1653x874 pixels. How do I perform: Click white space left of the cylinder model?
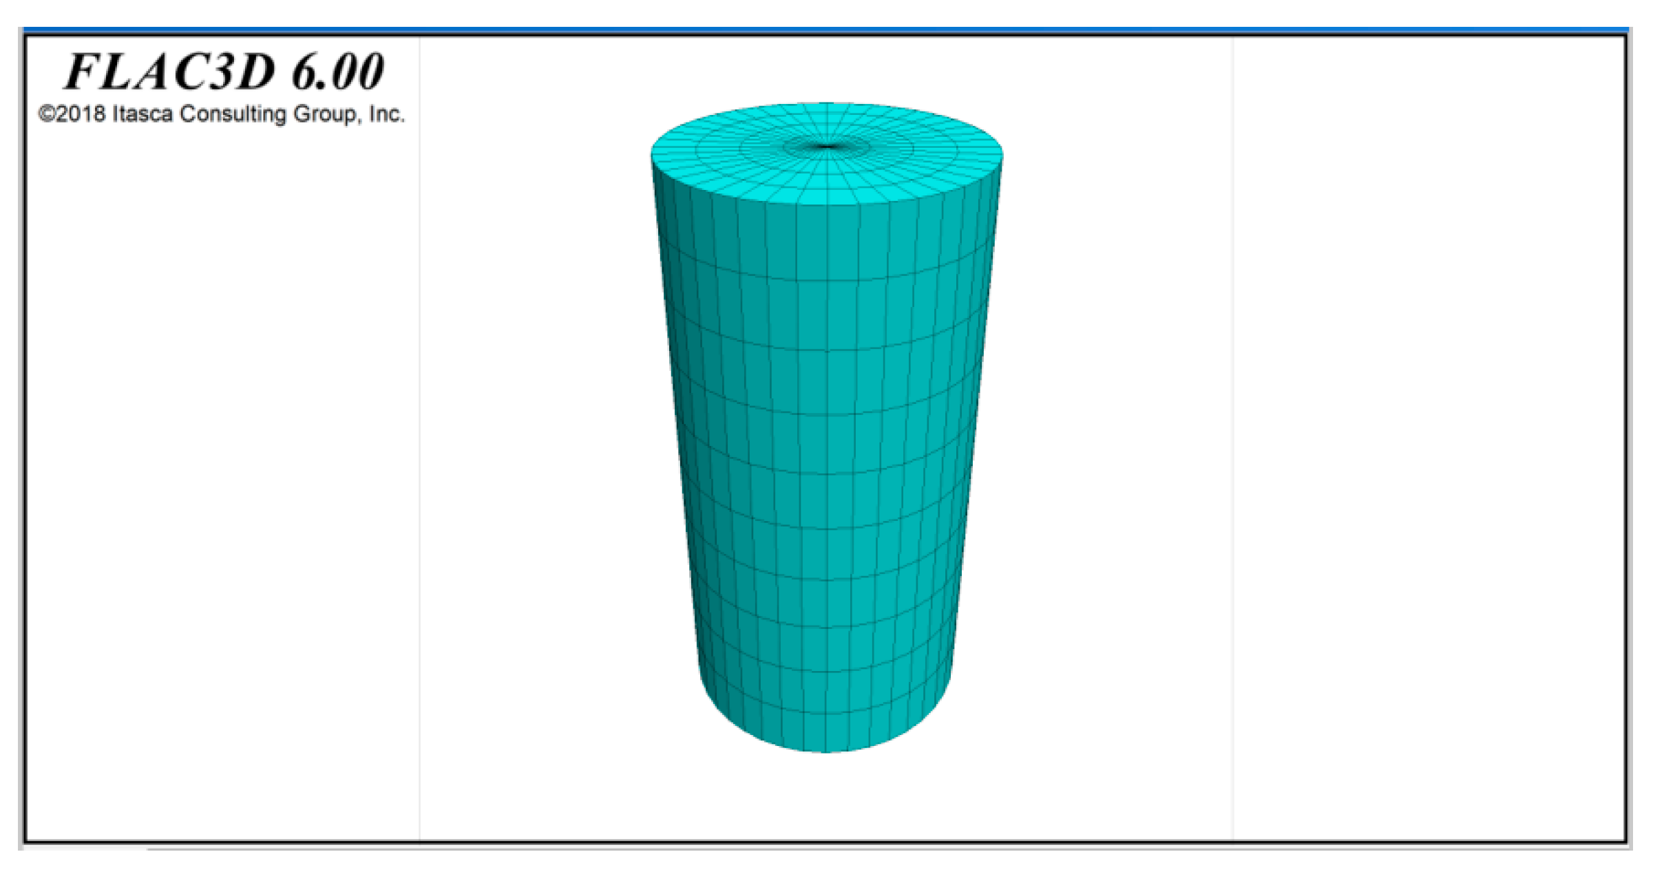coord(537,440)
